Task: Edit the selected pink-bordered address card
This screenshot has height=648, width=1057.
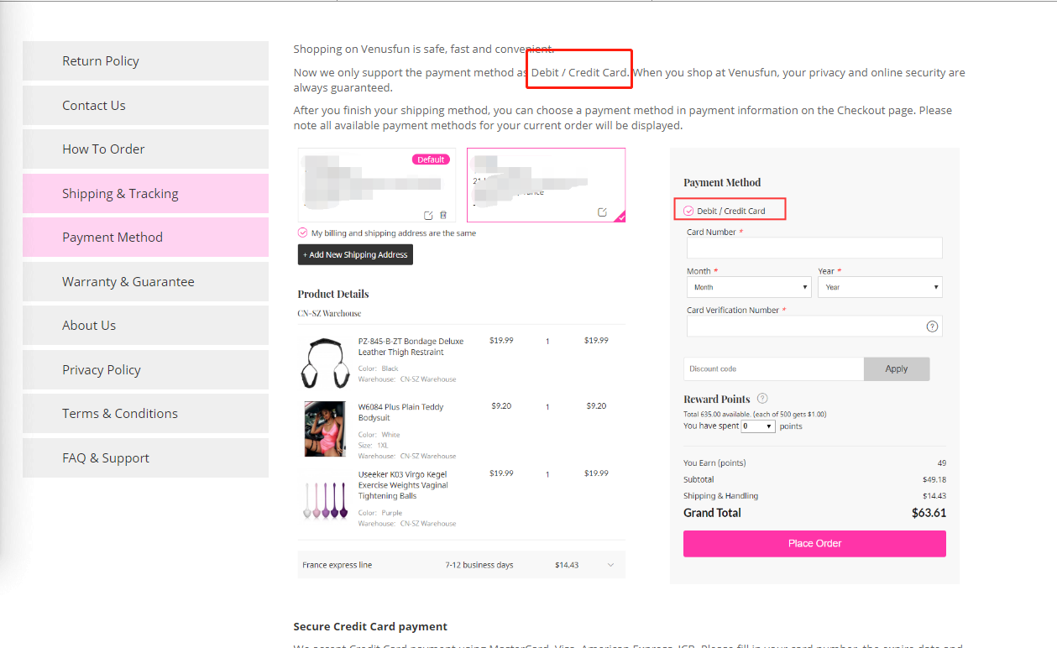Action: [602, 212]
